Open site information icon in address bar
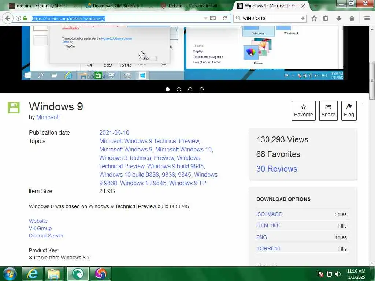Screen dimensions: 375x281 [x=18, y=18]
